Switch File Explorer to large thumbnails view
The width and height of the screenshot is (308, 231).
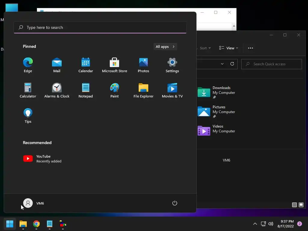[x=301, y=205]
